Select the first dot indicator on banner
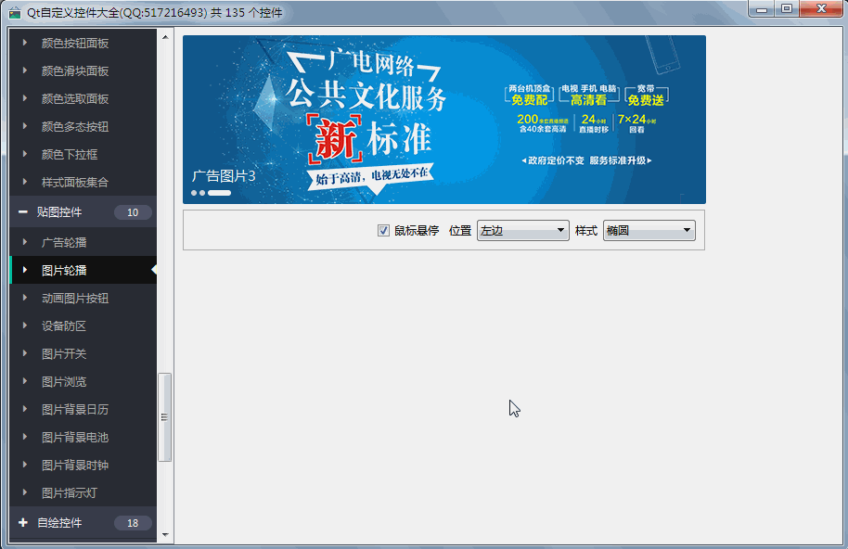The image size is (848, 549). pyautogui.click(x=195, y=193)
